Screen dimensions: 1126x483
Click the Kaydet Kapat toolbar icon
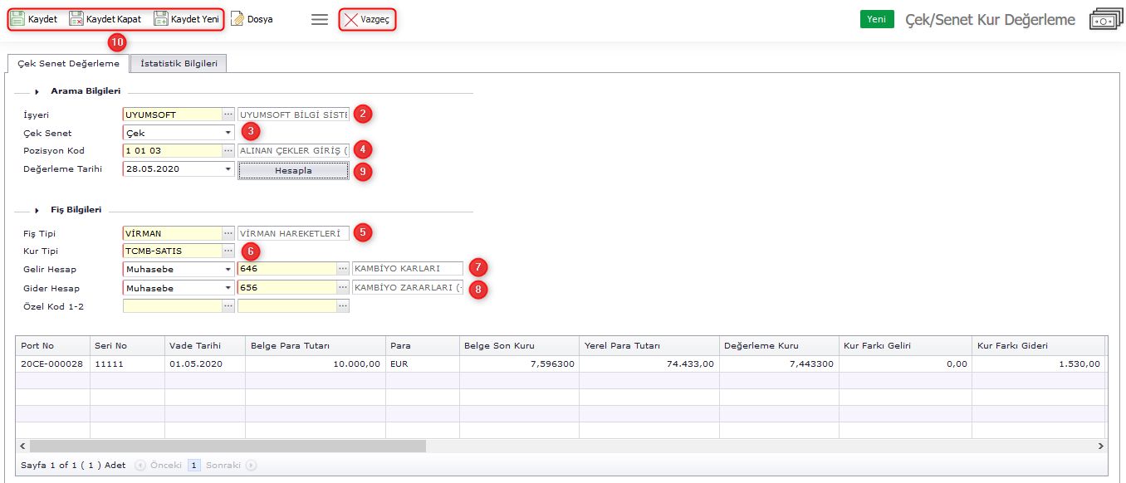pyautogui.click(x=76, y=19)
